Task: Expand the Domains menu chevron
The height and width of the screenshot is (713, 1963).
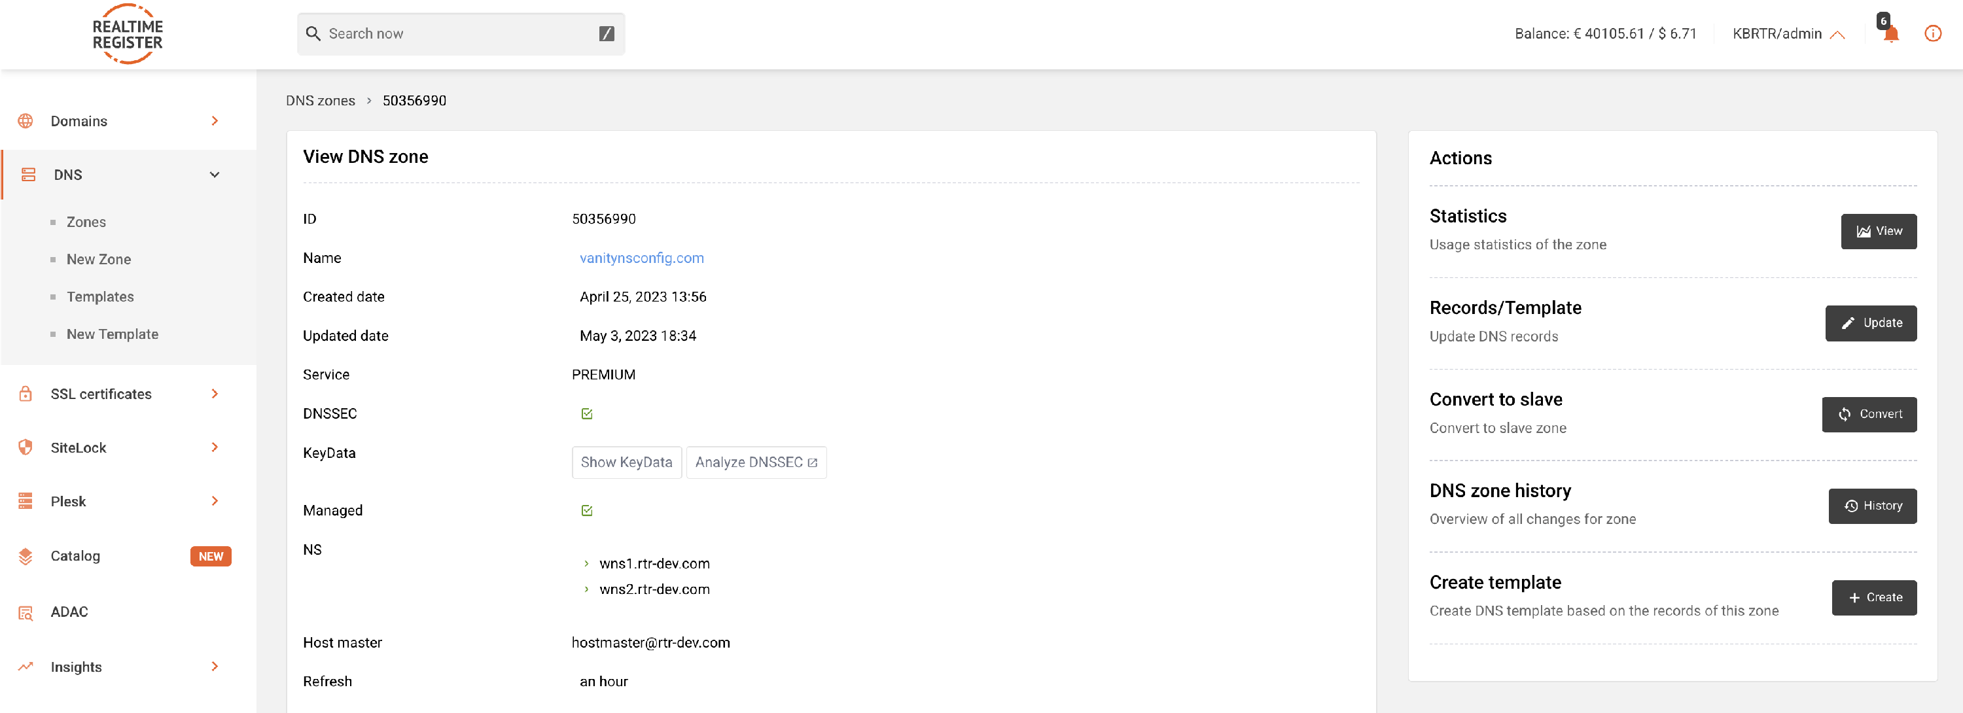Action: [215, 121]
